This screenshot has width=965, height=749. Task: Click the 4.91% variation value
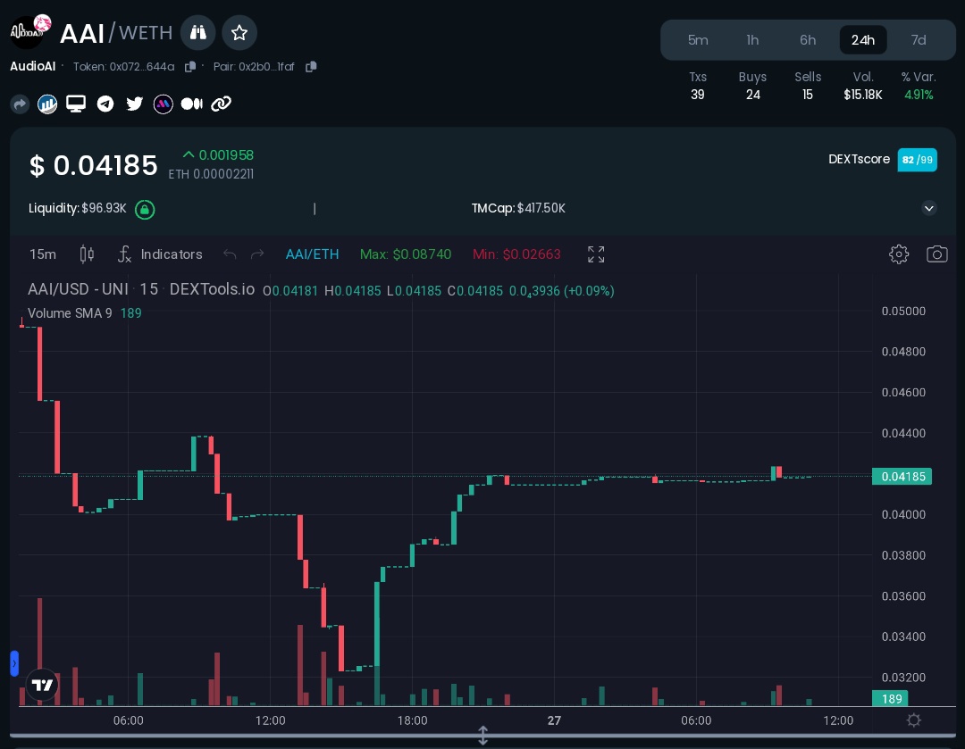pyautogui.click(x=919, y=95)
